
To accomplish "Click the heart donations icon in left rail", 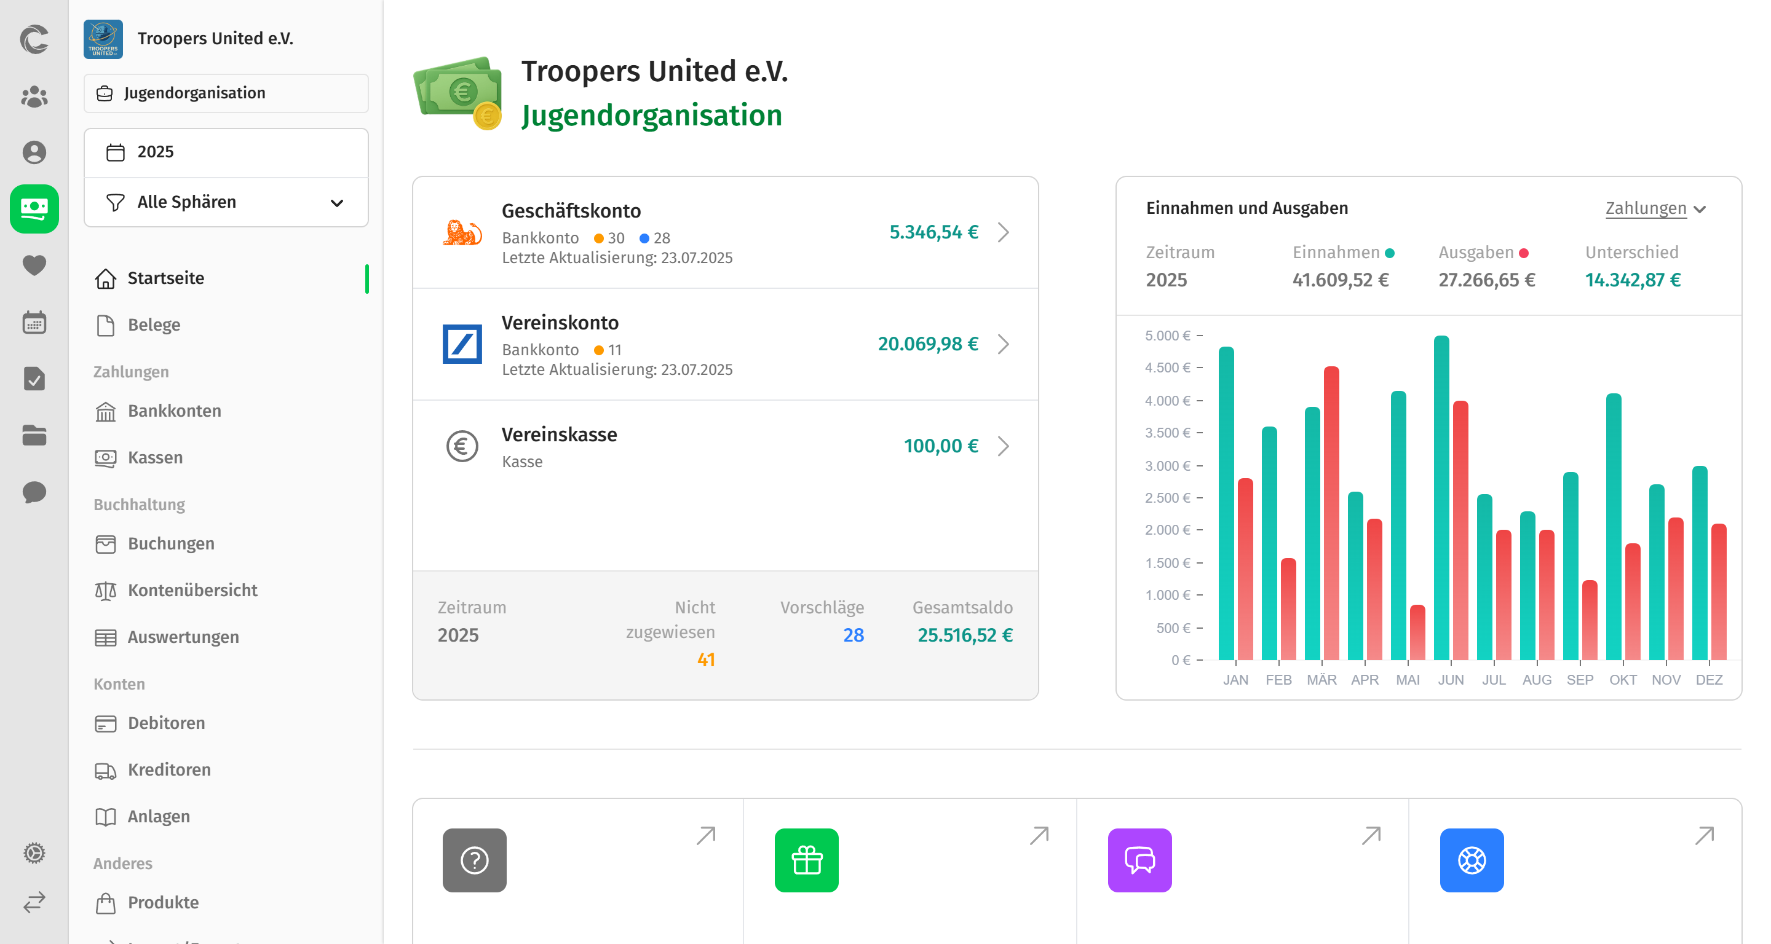I will (x=34, y=265).
